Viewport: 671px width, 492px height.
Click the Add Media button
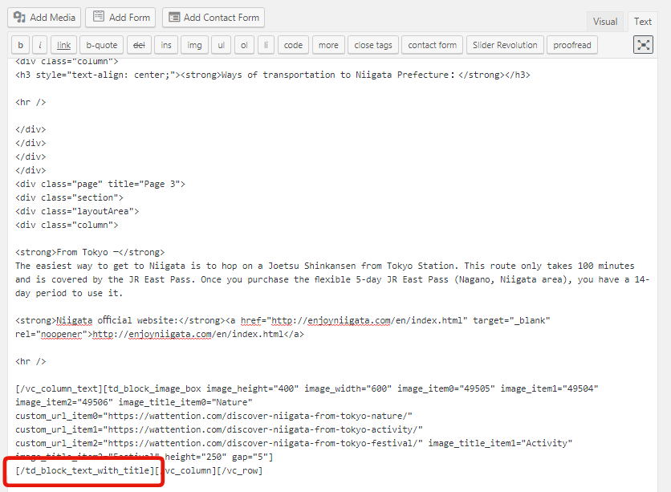pos(44,18)
